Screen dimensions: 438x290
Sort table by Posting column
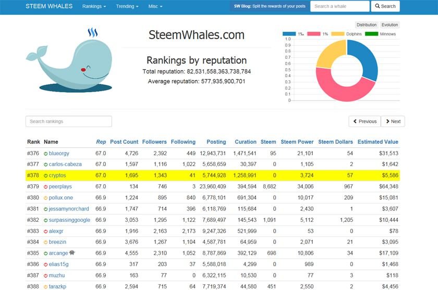(216, 142)
